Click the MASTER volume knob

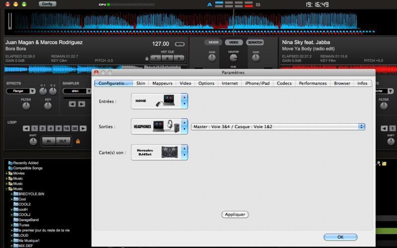coord(233,58)
